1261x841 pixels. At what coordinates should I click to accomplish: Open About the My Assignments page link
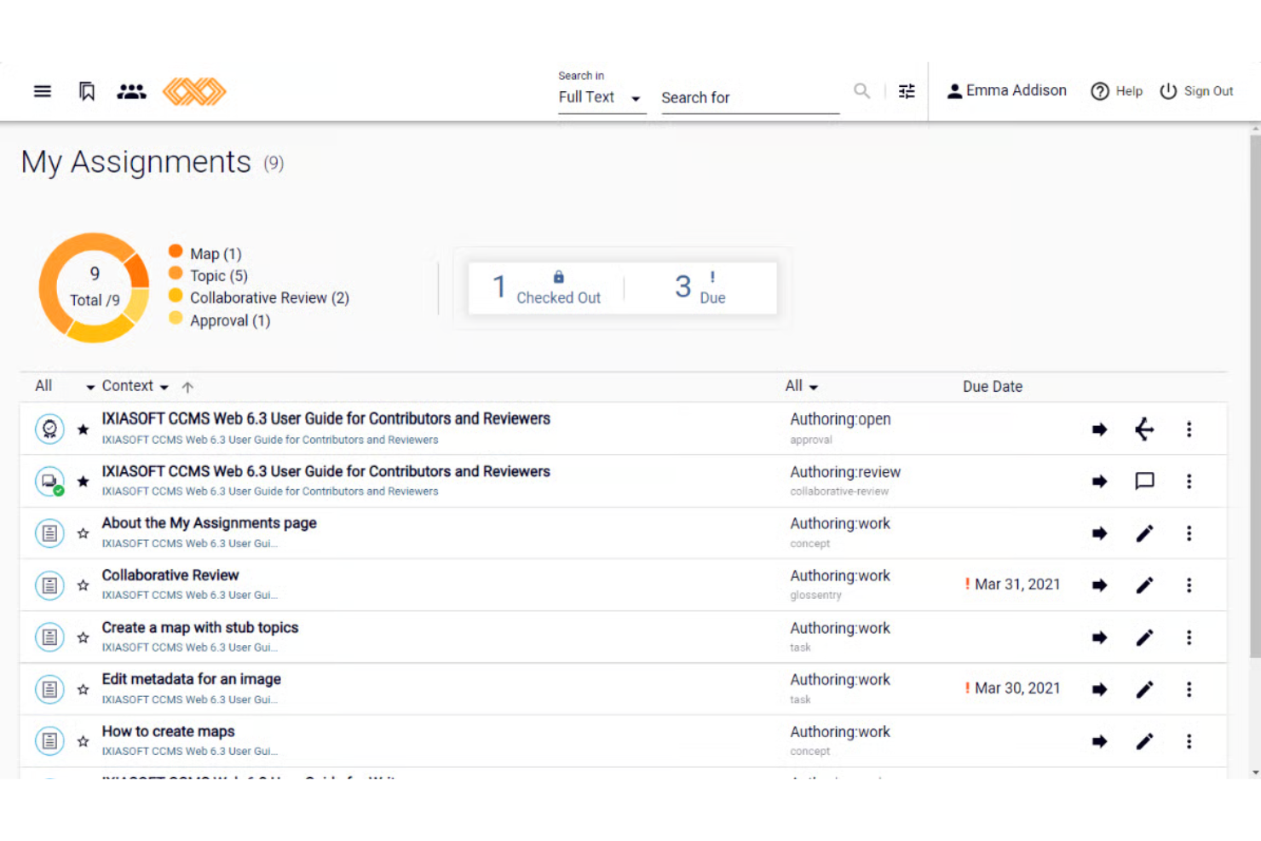210,523
